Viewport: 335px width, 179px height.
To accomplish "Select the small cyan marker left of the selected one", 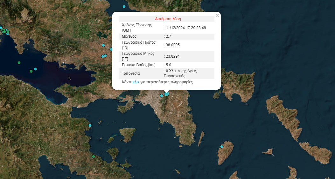I will 162,95.
